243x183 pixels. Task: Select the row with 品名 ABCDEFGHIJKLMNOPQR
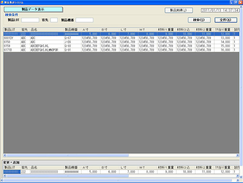click(x=121, y=50)
